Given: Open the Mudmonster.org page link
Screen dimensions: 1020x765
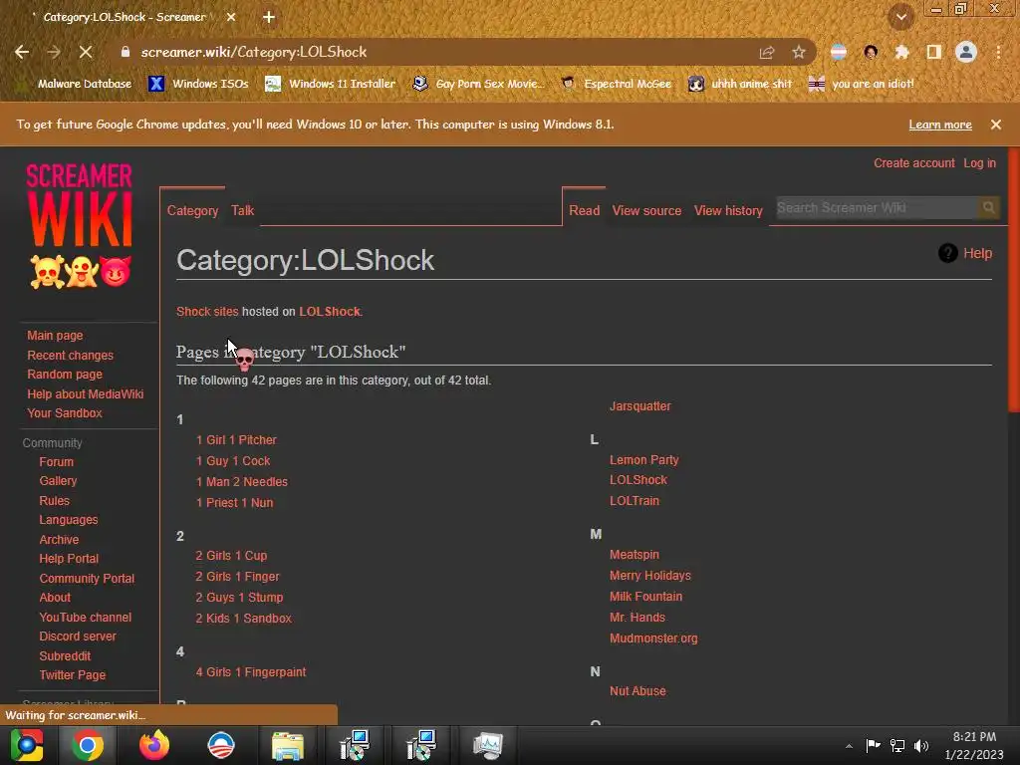Looking at the screenshot, I should [653, 638].
